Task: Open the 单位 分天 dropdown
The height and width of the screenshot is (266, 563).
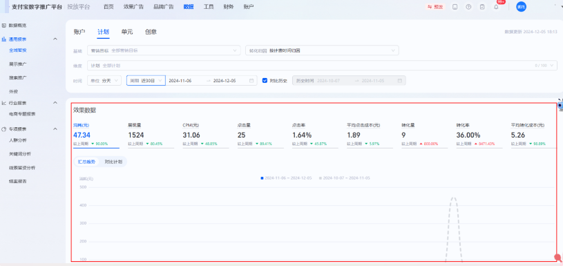Action: [104, 81]
